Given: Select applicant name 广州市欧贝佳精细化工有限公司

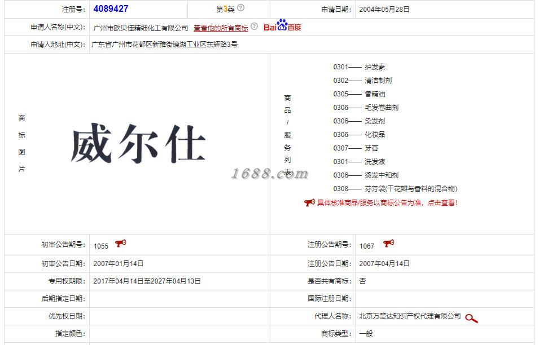Looking at the screenshot, I should tap(141, 28).
